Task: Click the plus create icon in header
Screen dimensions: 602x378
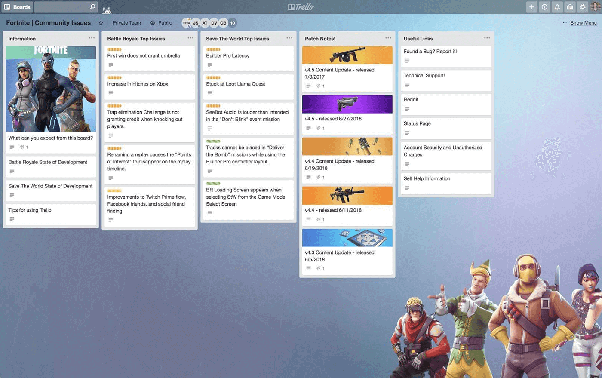Action: click(x=532, y=7)
